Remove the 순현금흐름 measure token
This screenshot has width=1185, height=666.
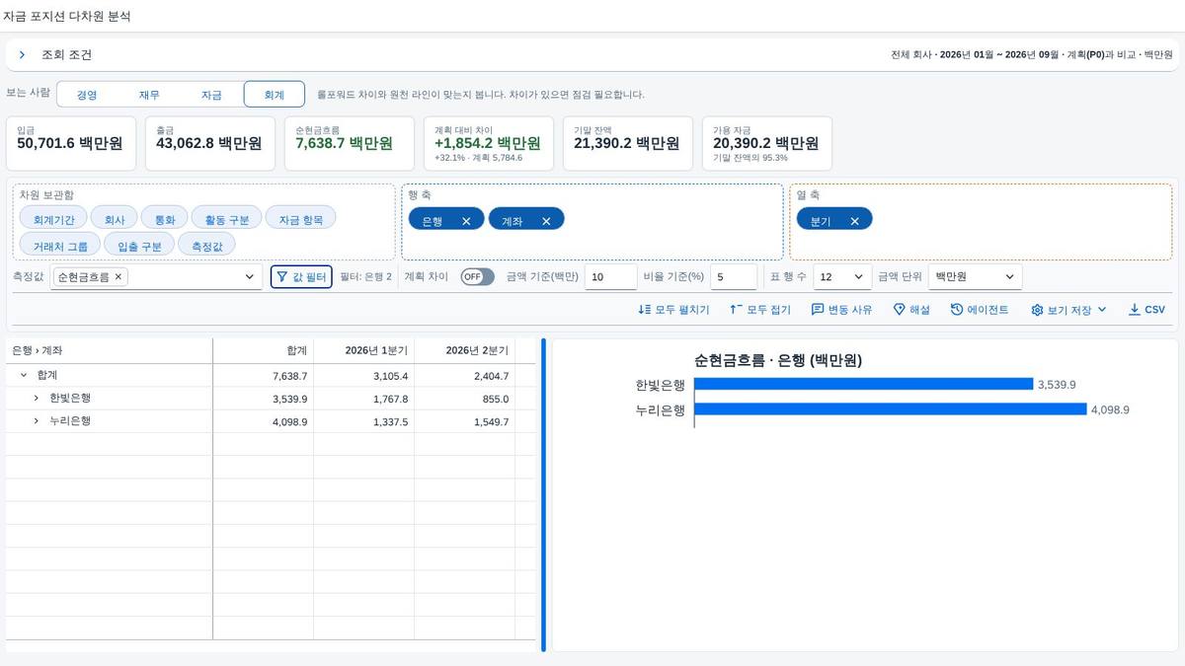tap(118, 277)
